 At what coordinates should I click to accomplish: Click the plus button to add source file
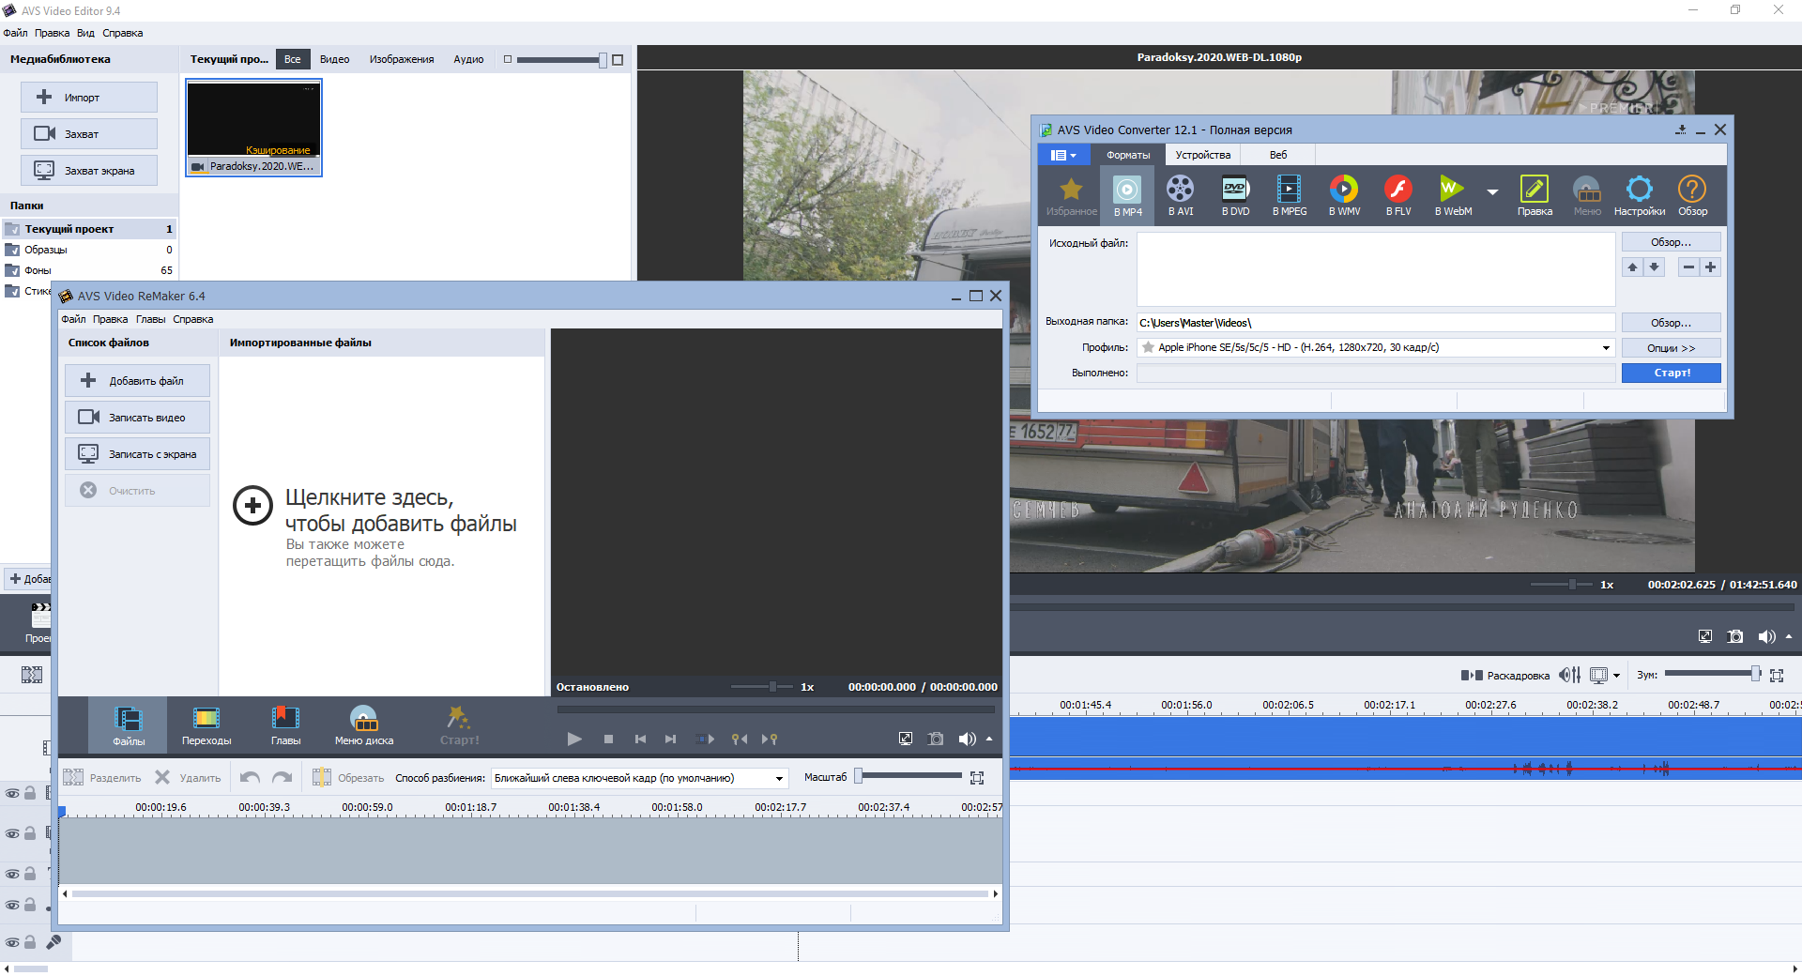click(1711, 267)
